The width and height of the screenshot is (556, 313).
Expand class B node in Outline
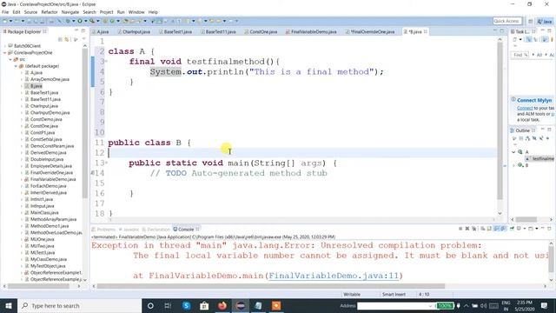click(513, 165)
